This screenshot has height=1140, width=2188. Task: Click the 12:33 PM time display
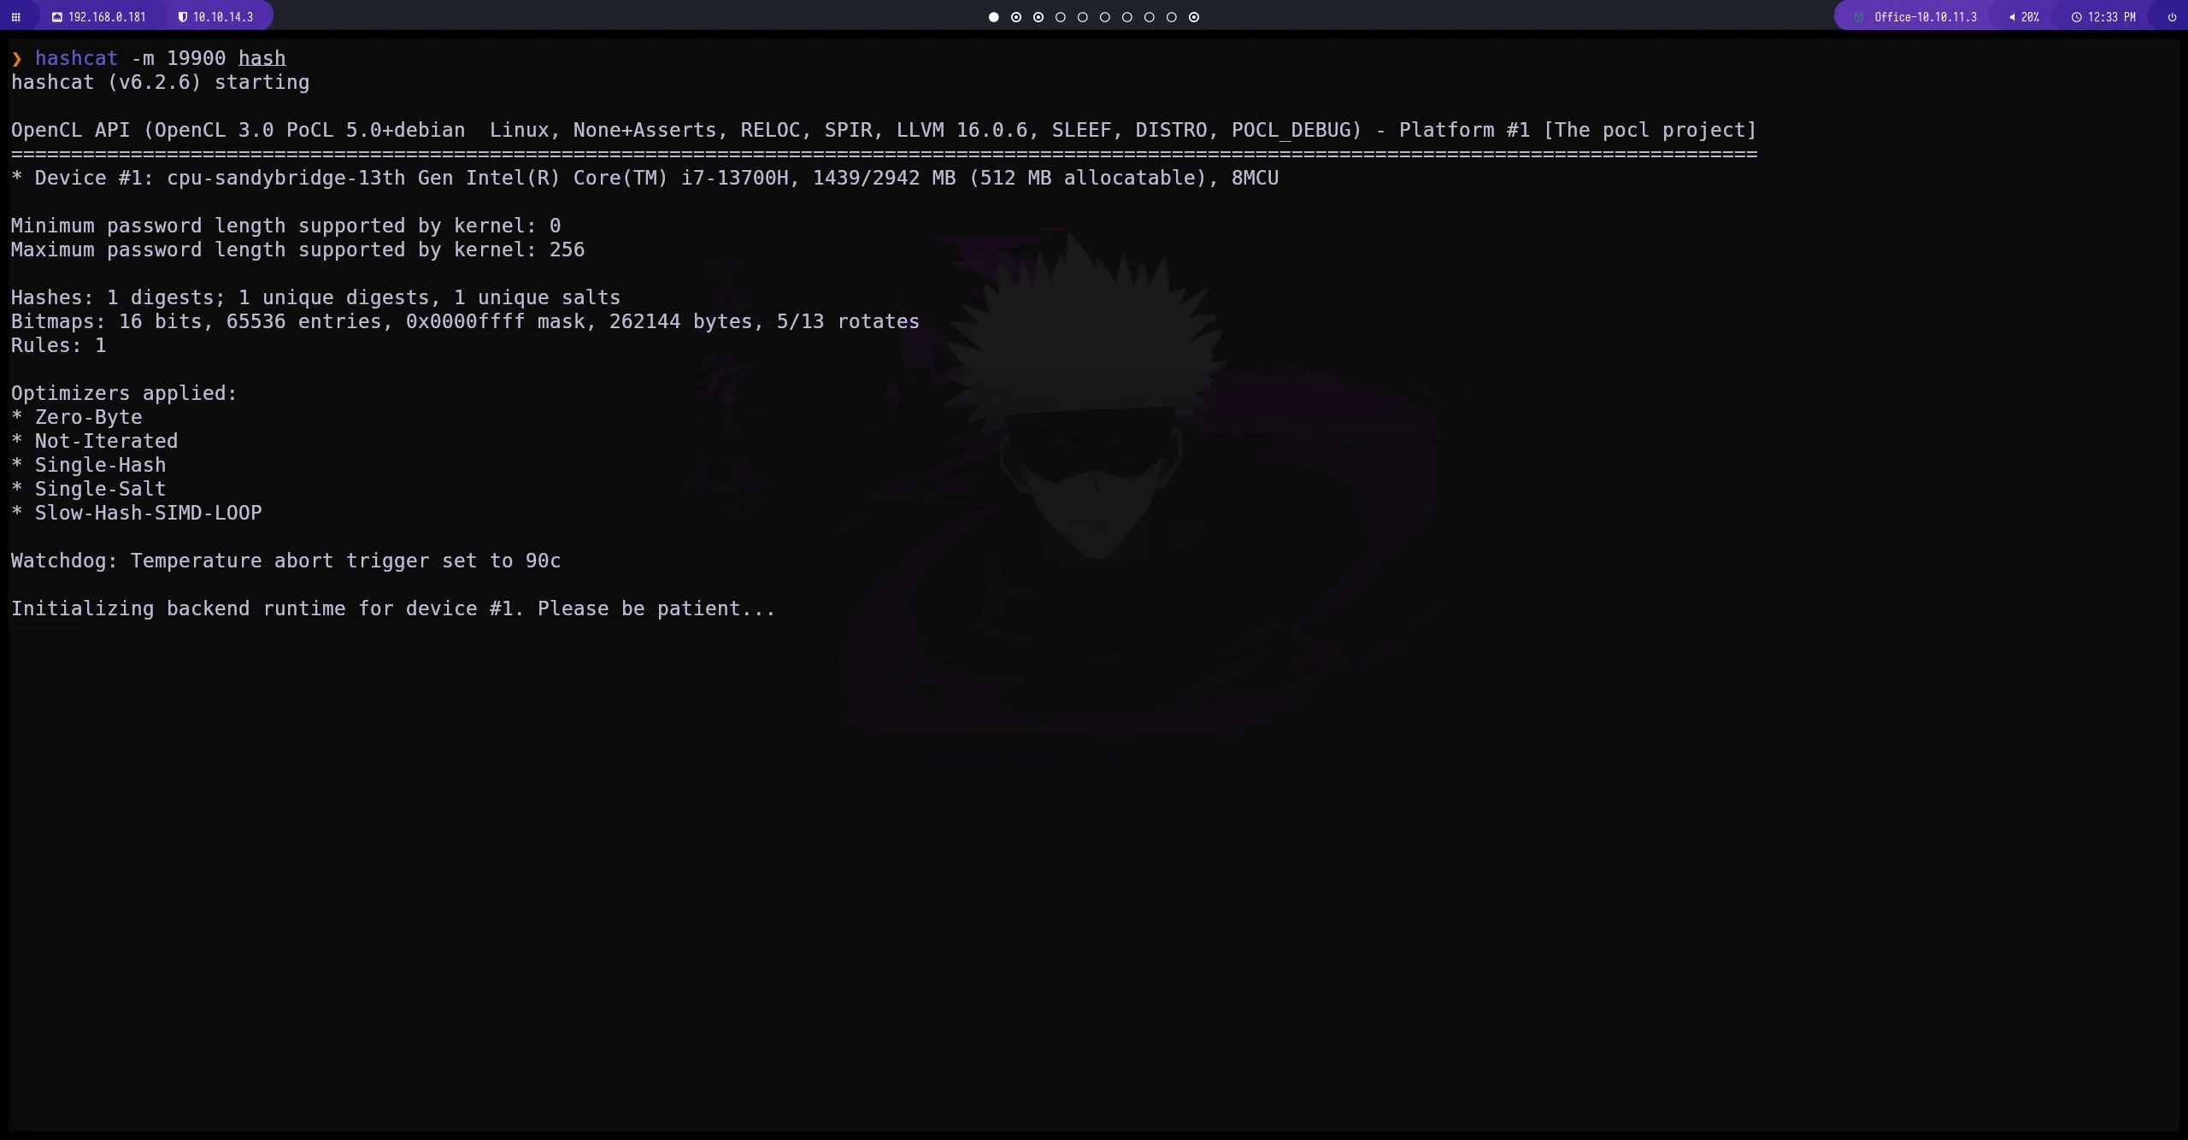[2111, 17]
